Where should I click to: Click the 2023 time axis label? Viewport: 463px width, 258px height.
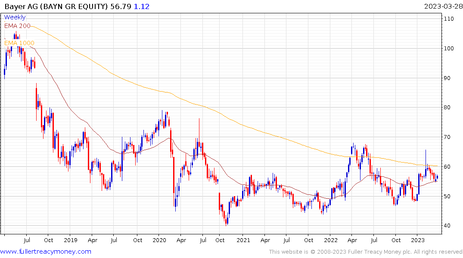point(417,240)
